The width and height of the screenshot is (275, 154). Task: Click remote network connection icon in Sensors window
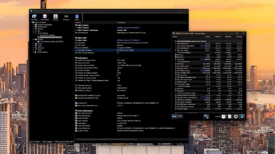click(206, 117)
